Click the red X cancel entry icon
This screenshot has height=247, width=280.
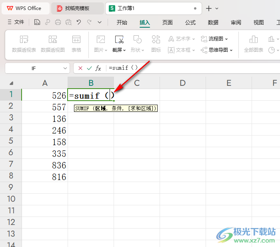(x=80, y=68)
